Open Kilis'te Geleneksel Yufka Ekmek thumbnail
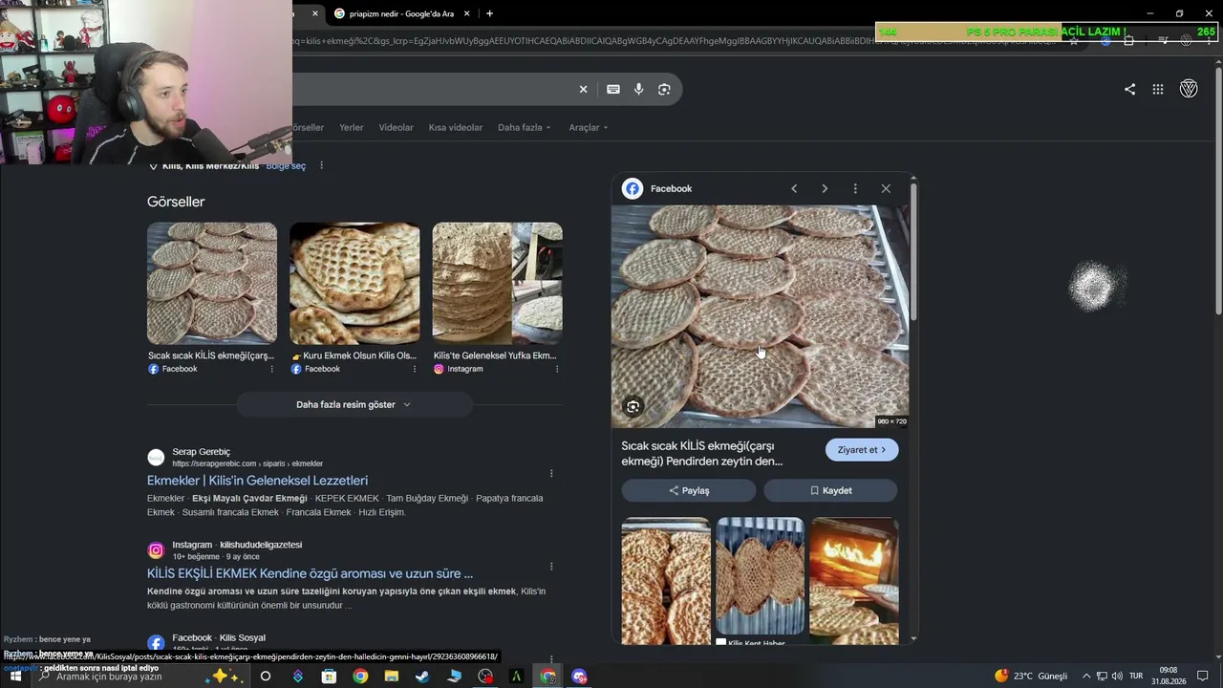1223x688 pixels. (x=497, y=284)
